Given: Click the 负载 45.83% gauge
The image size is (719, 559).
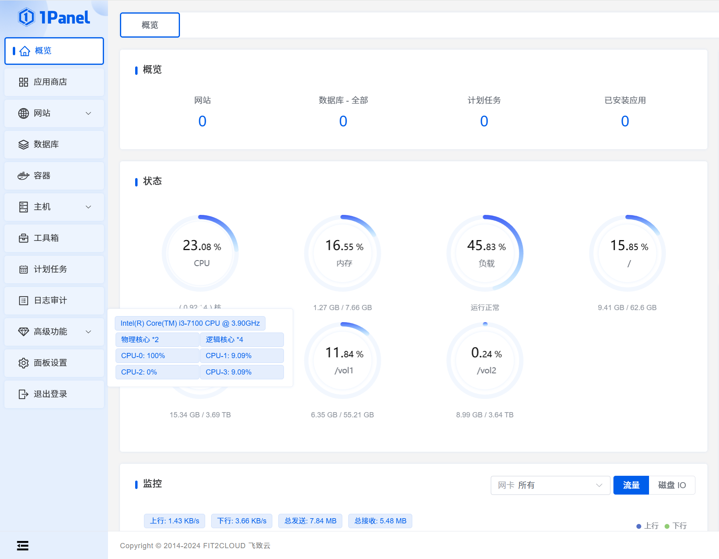Looking at the screenshot, I should tap(485, 253).
